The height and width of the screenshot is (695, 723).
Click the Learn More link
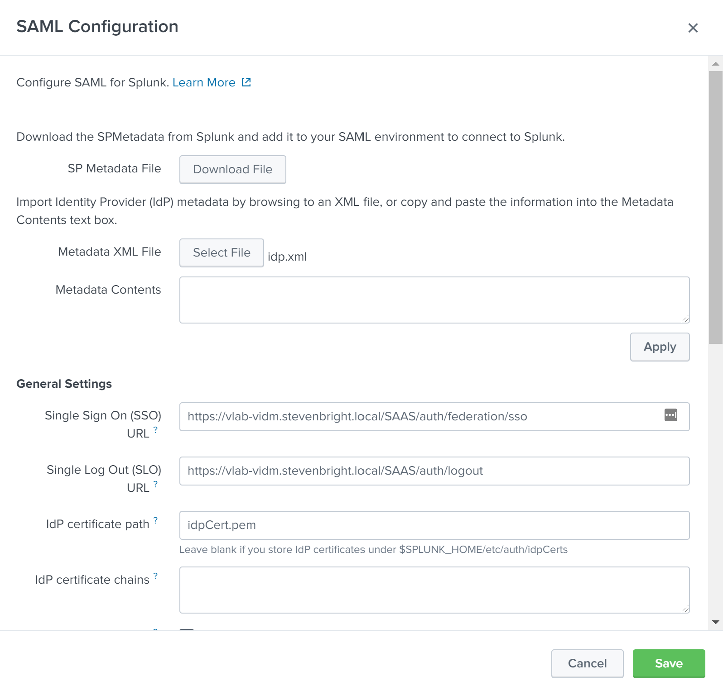(204, 82)
